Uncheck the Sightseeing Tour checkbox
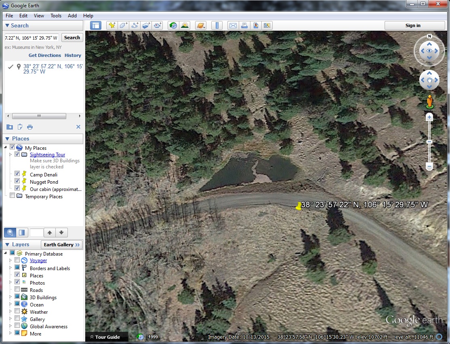This screenshot has width=450, height=344. pos(17,154)
